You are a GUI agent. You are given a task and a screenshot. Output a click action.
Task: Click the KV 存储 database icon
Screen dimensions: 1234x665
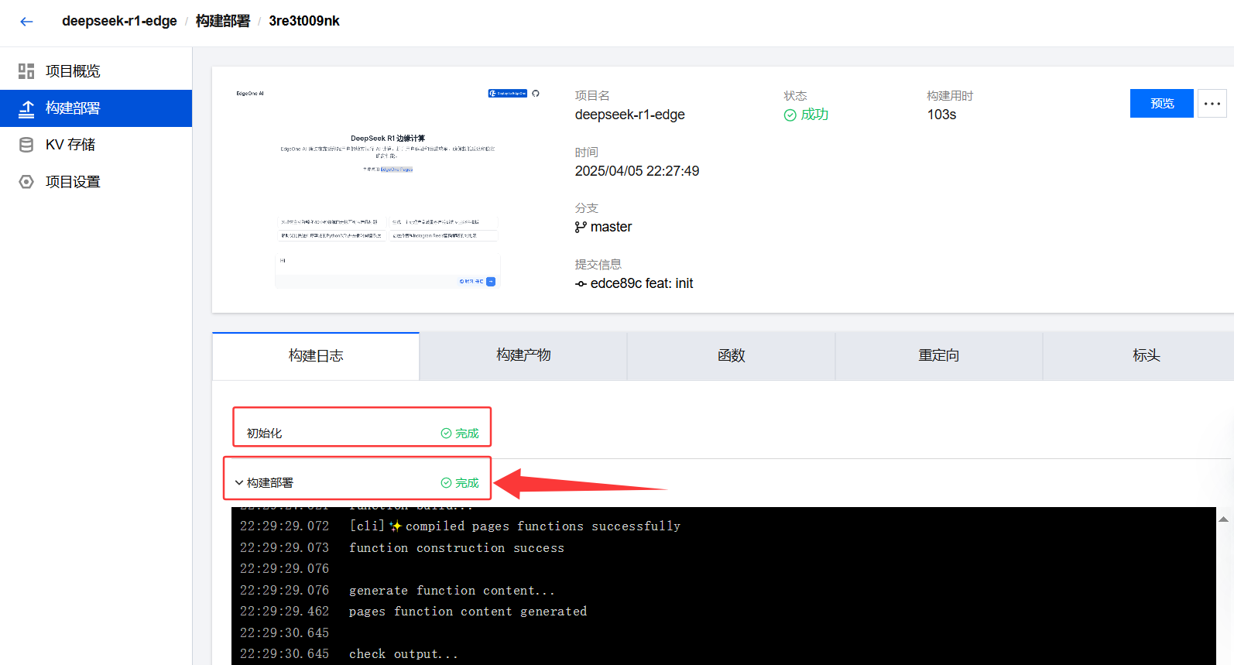(x=26, y=145)
